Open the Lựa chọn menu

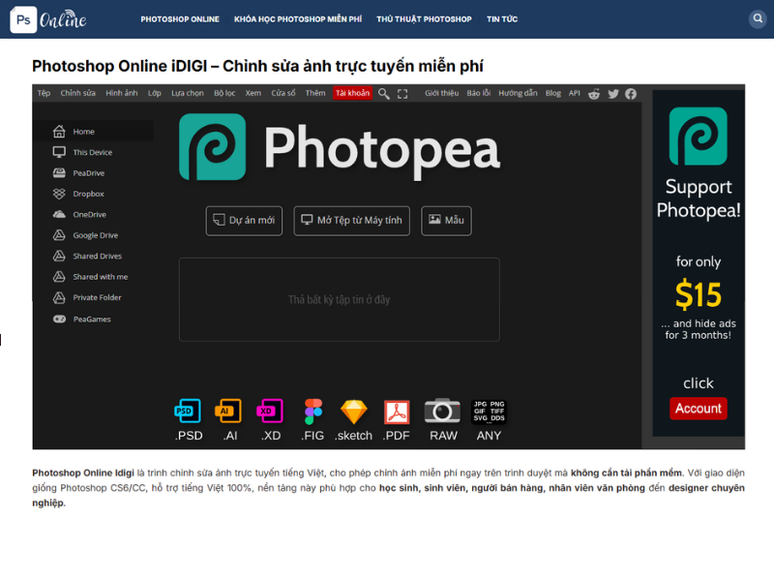click(x=188, y=93)
